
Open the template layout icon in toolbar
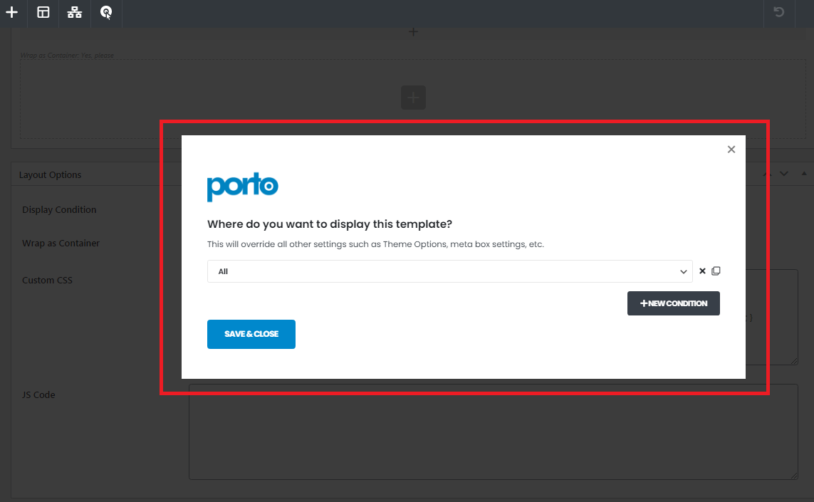43,12
